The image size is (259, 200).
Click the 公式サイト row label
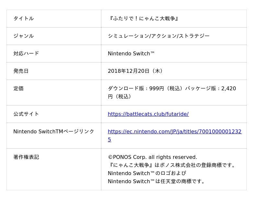(x=26, y=114)
